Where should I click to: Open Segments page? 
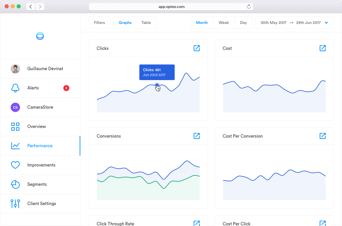40,184
